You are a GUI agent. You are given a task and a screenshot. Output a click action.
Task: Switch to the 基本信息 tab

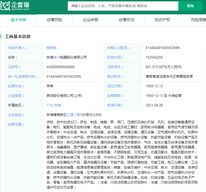point(18,20)
